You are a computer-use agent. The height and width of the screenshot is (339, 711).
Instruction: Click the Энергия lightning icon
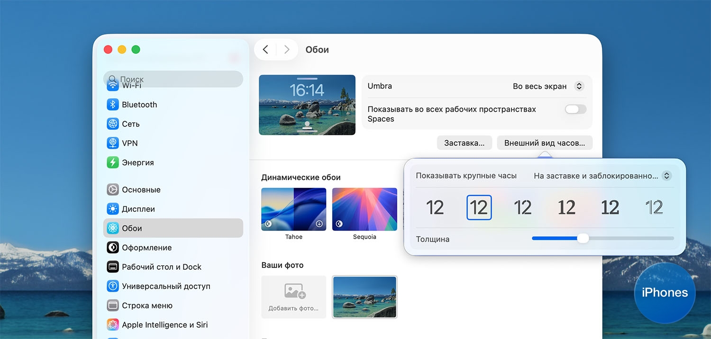[112, 162]
